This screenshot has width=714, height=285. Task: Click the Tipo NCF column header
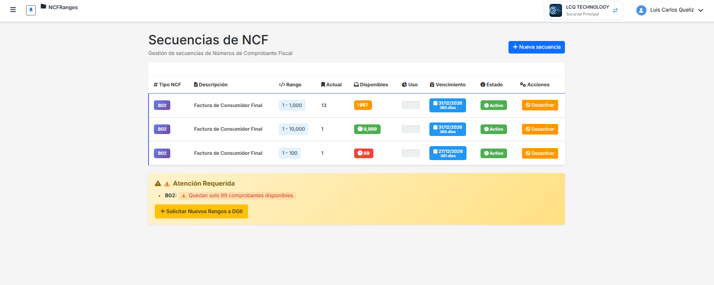[168, 84]
